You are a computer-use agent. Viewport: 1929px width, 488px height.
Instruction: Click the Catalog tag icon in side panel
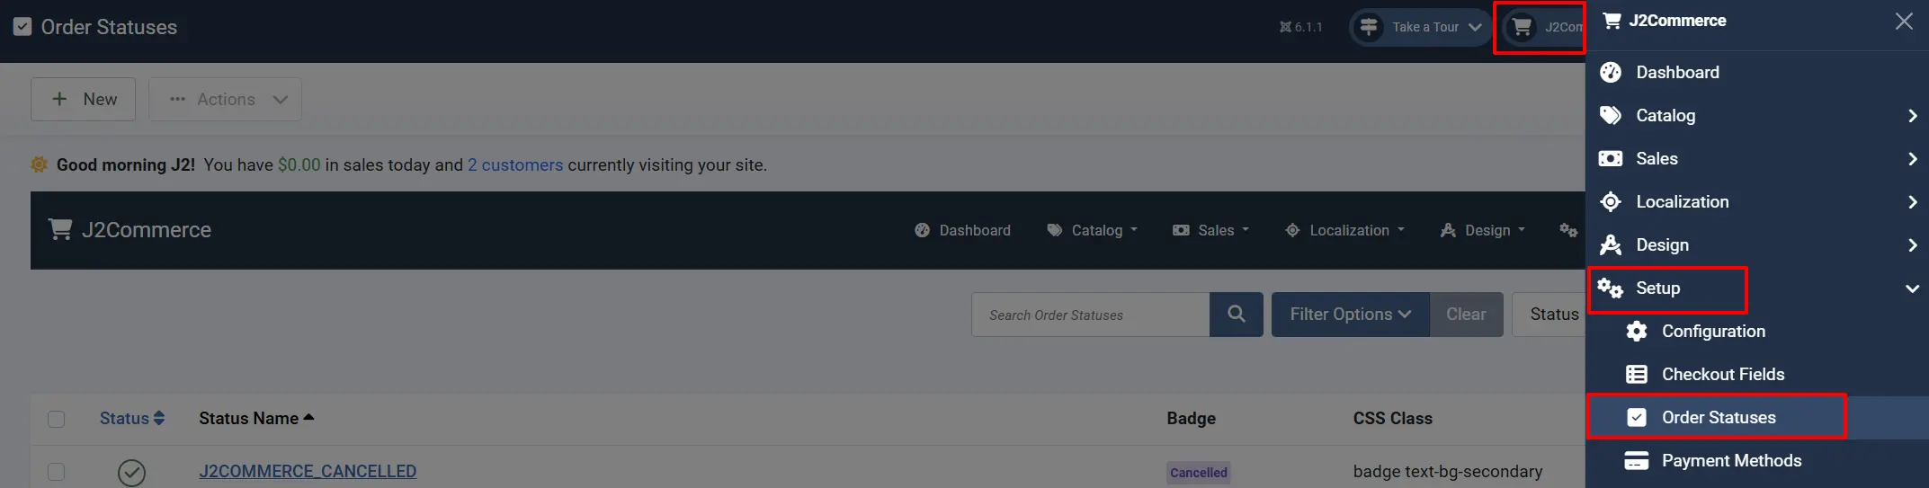1611,115
